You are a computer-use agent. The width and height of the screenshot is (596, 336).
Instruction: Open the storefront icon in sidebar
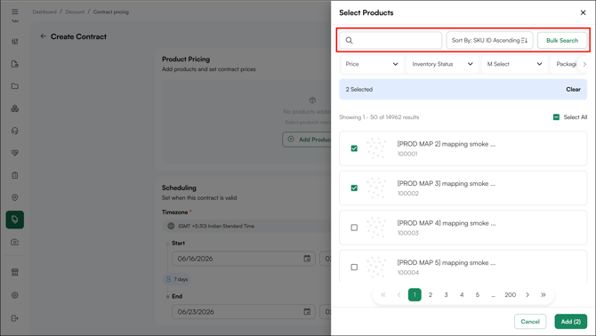[x=15, y=272]
